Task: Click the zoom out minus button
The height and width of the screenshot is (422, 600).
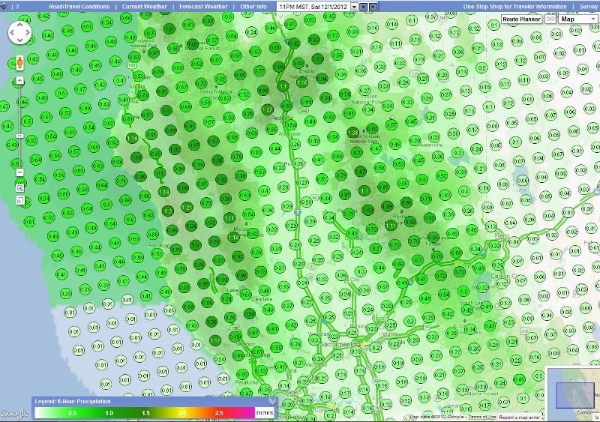Action: (19, 172)
